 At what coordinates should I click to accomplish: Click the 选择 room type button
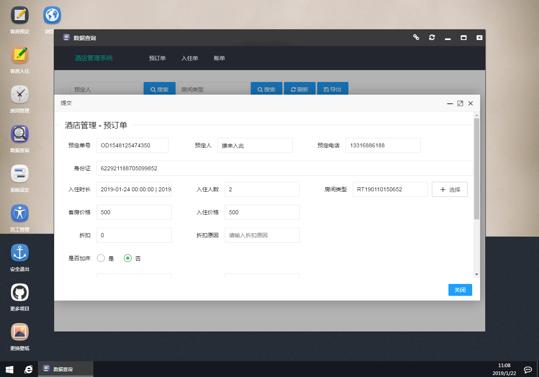[450, 189]
